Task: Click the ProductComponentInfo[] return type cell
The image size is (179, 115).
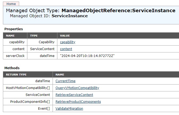Action: pyautogui.click(x=30, y=102)
